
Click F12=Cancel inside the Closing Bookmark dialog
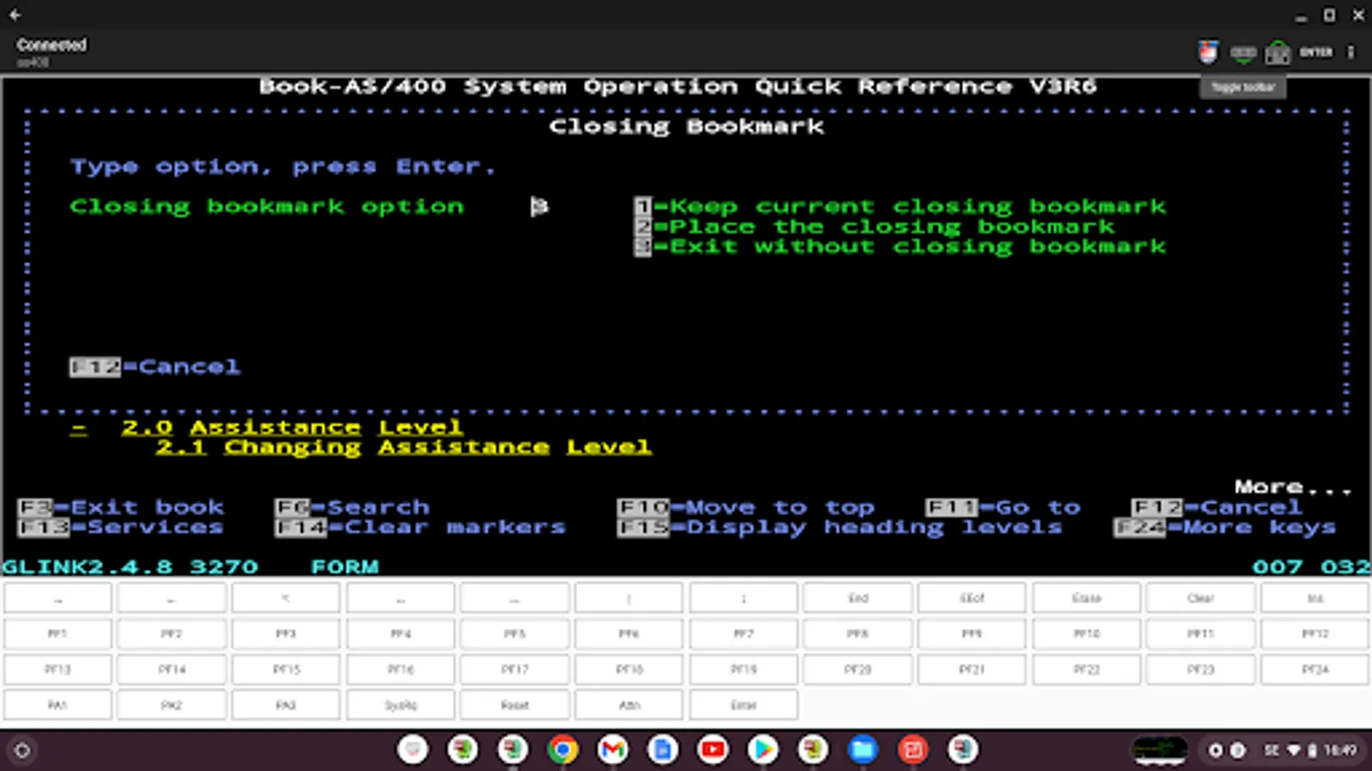pyautogui.click(x=155, y=368)
